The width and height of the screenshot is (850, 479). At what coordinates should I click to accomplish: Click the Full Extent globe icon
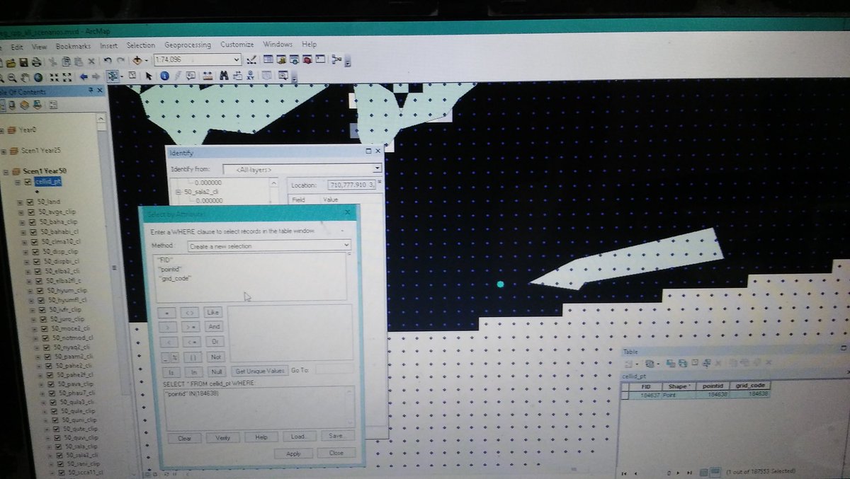[x=38, y=77]
